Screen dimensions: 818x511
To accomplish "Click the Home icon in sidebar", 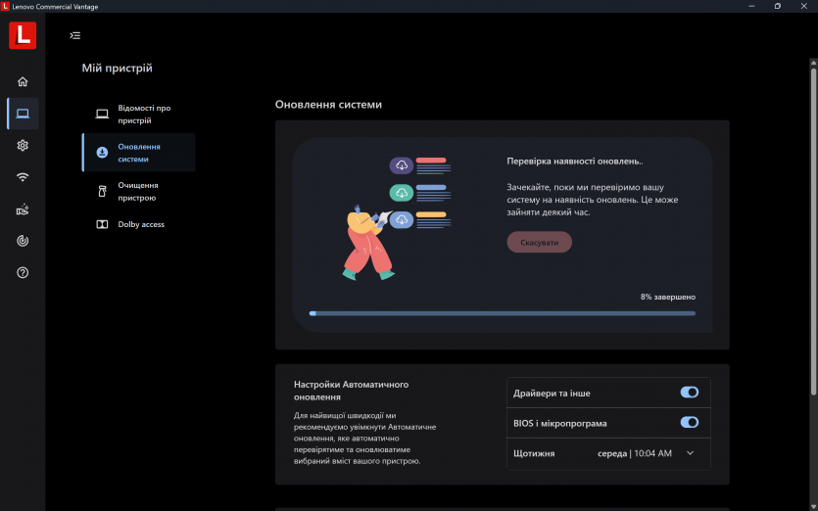I will (23, 81).
